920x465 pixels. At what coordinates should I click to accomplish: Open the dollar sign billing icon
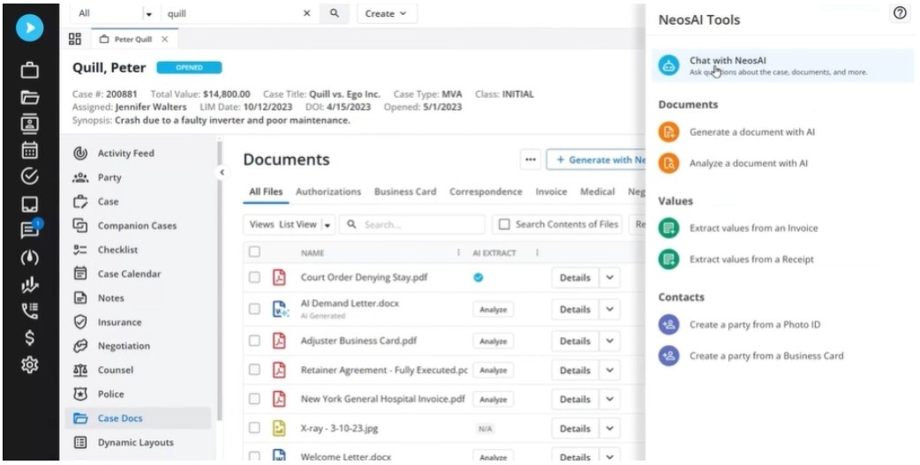[x=29, y=338]
